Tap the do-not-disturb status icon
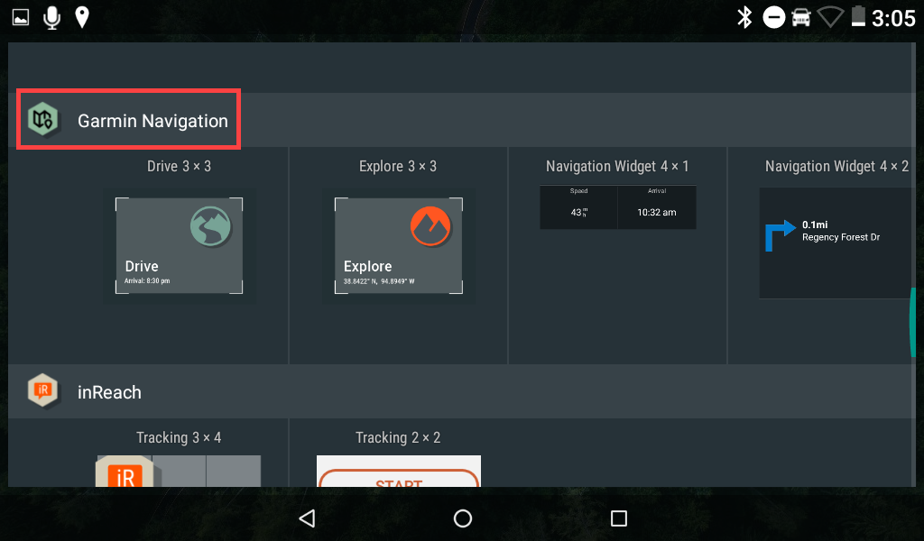 tap(773, 18)
